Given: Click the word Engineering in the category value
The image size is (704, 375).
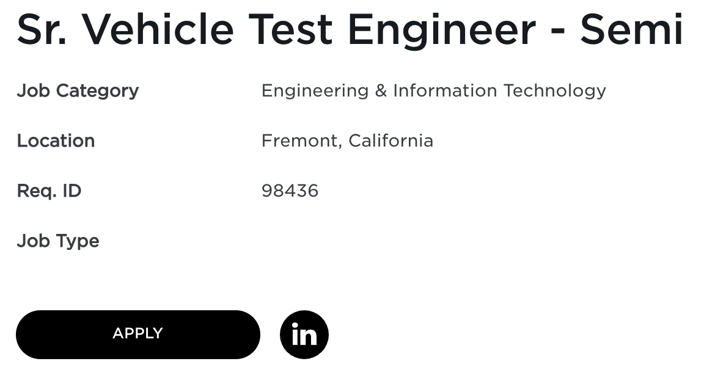Looking at the screenshot, I should click(x=315, y=91).
